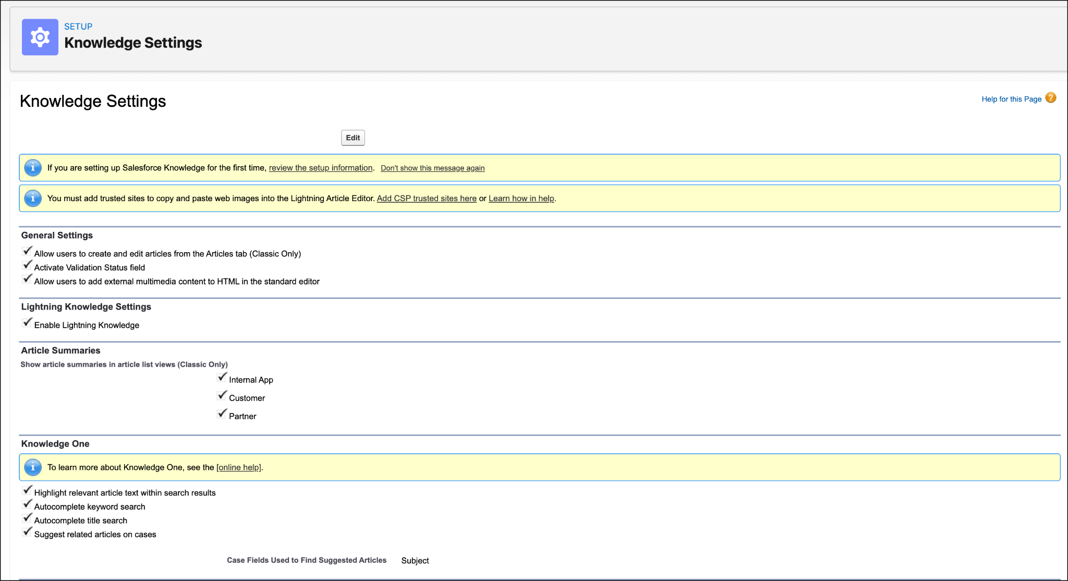This screenshot has width=1068, height=581.
Task: Click the Internal App checkmark
Action: tap(223, 377)
